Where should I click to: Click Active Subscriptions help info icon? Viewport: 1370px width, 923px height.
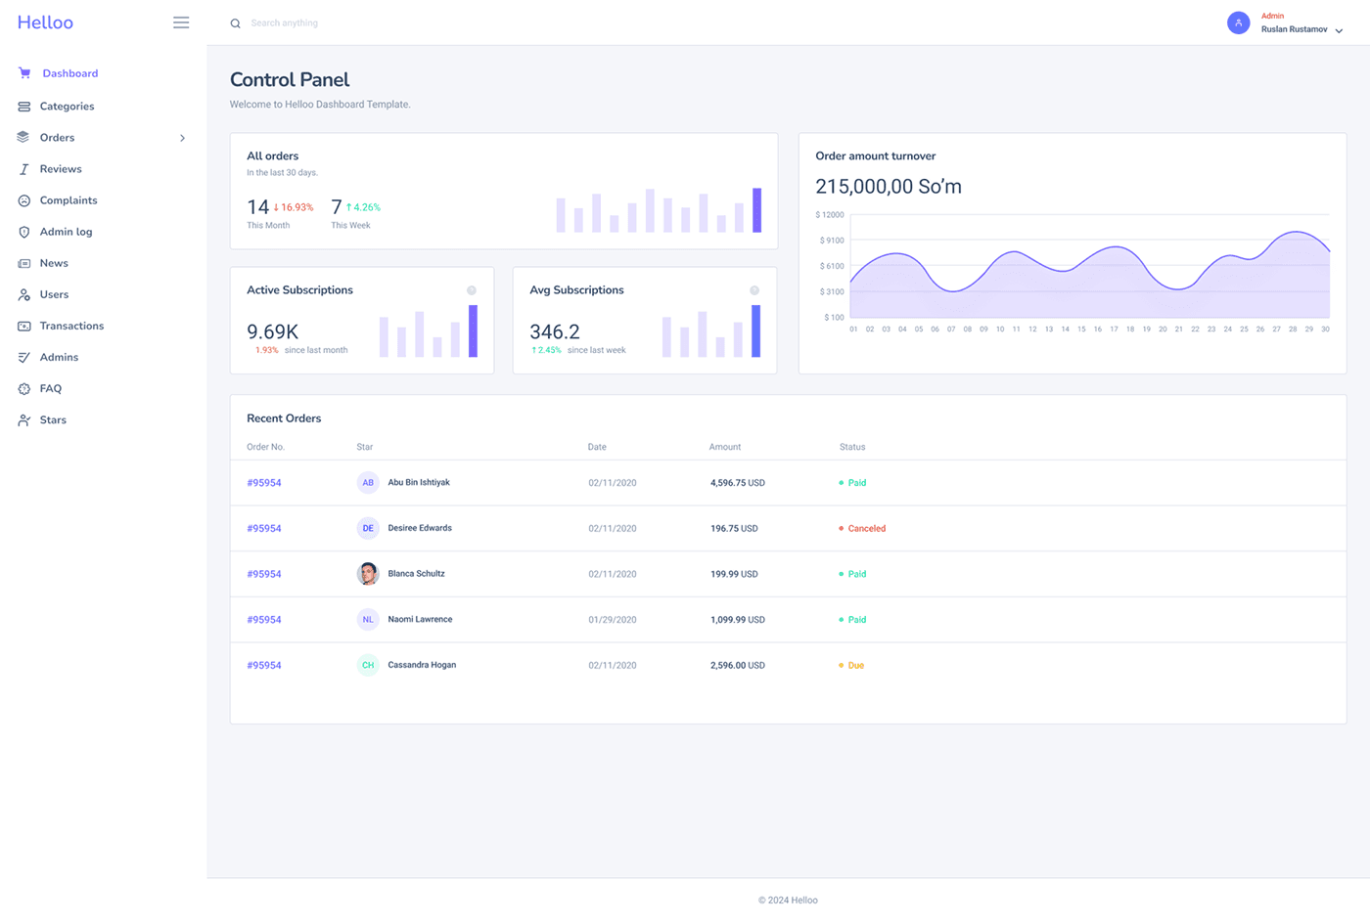click(472, 290)
